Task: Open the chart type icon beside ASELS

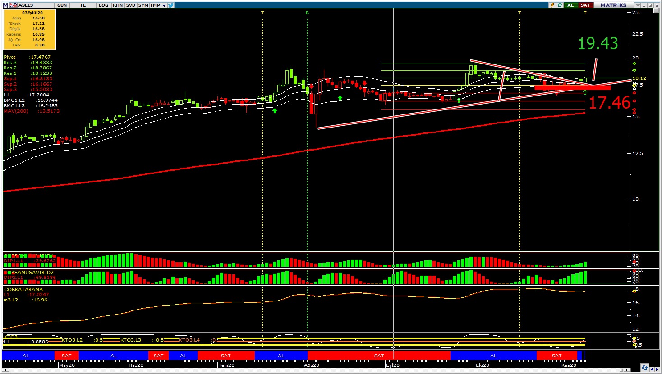Action: click(x=13, y=5)
